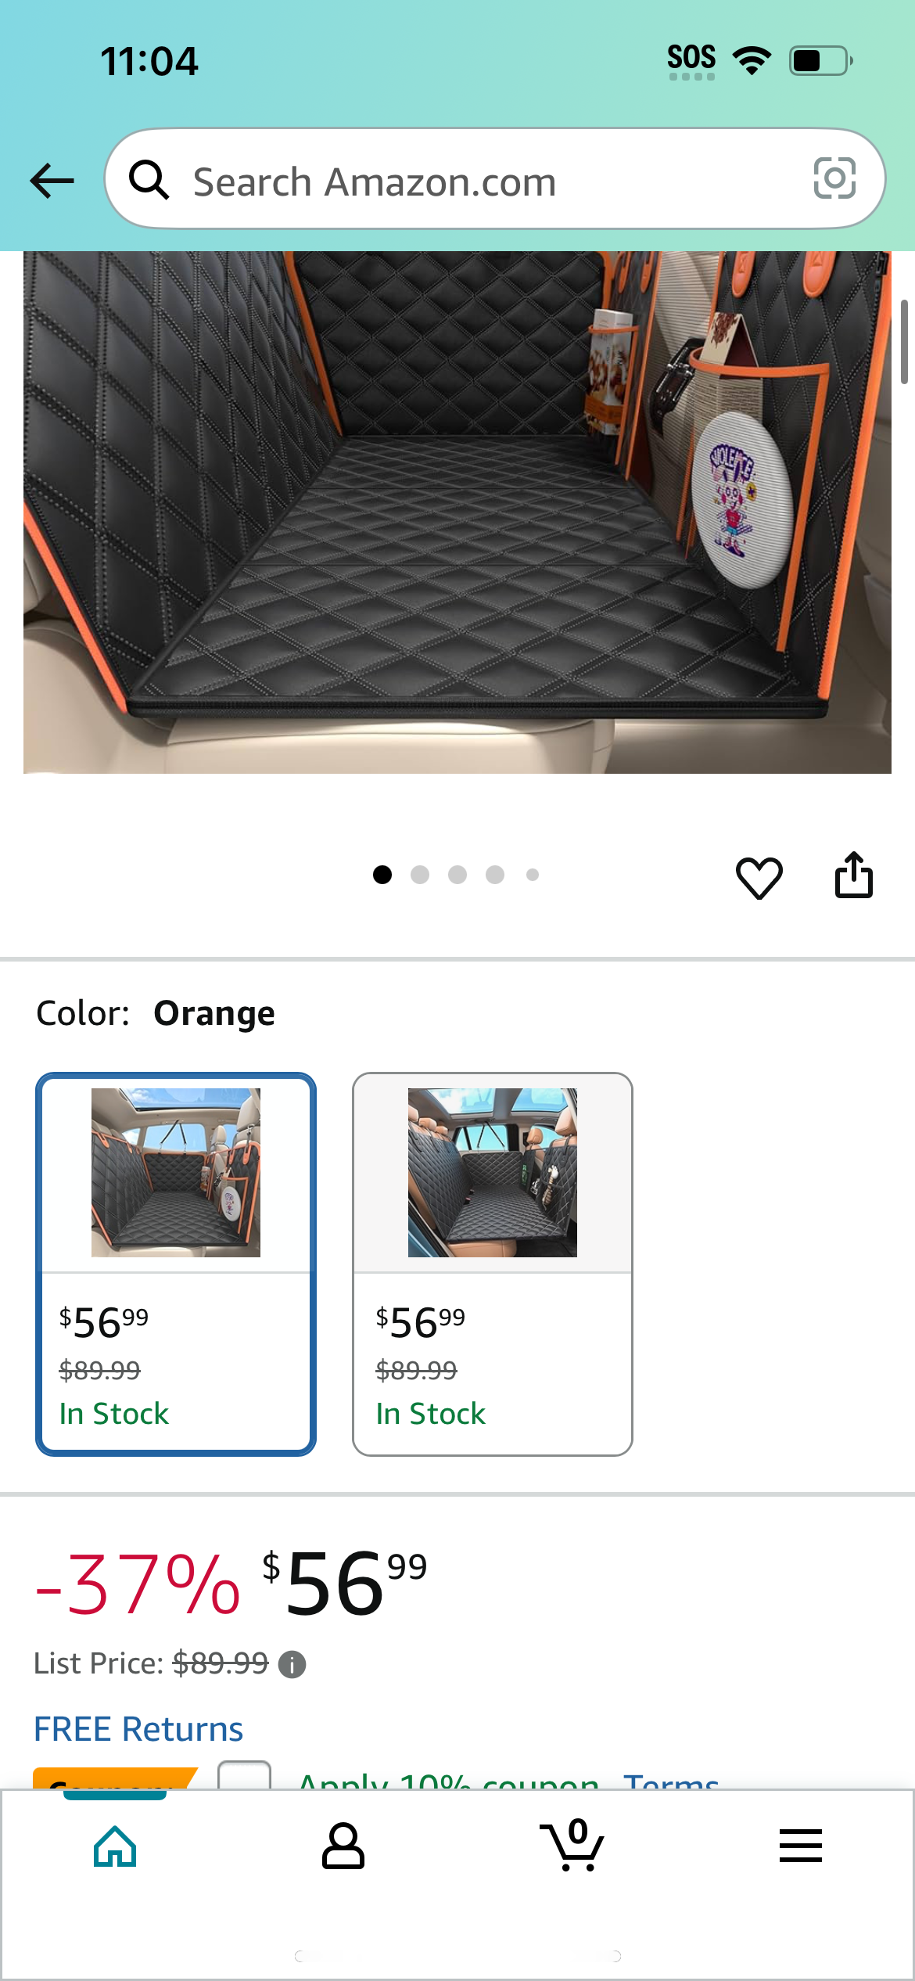915x1981 pixels.
Task: Open coupon Terms link
Action: point(671,1780)
